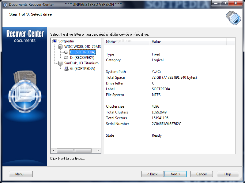Continue with the Next button

[175, 174]
